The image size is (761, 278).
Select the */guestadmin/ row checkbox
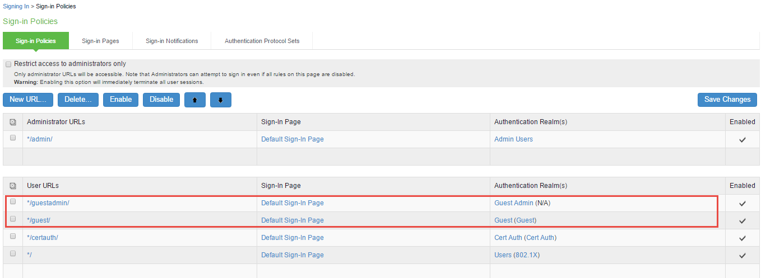[x=13, y=202]
